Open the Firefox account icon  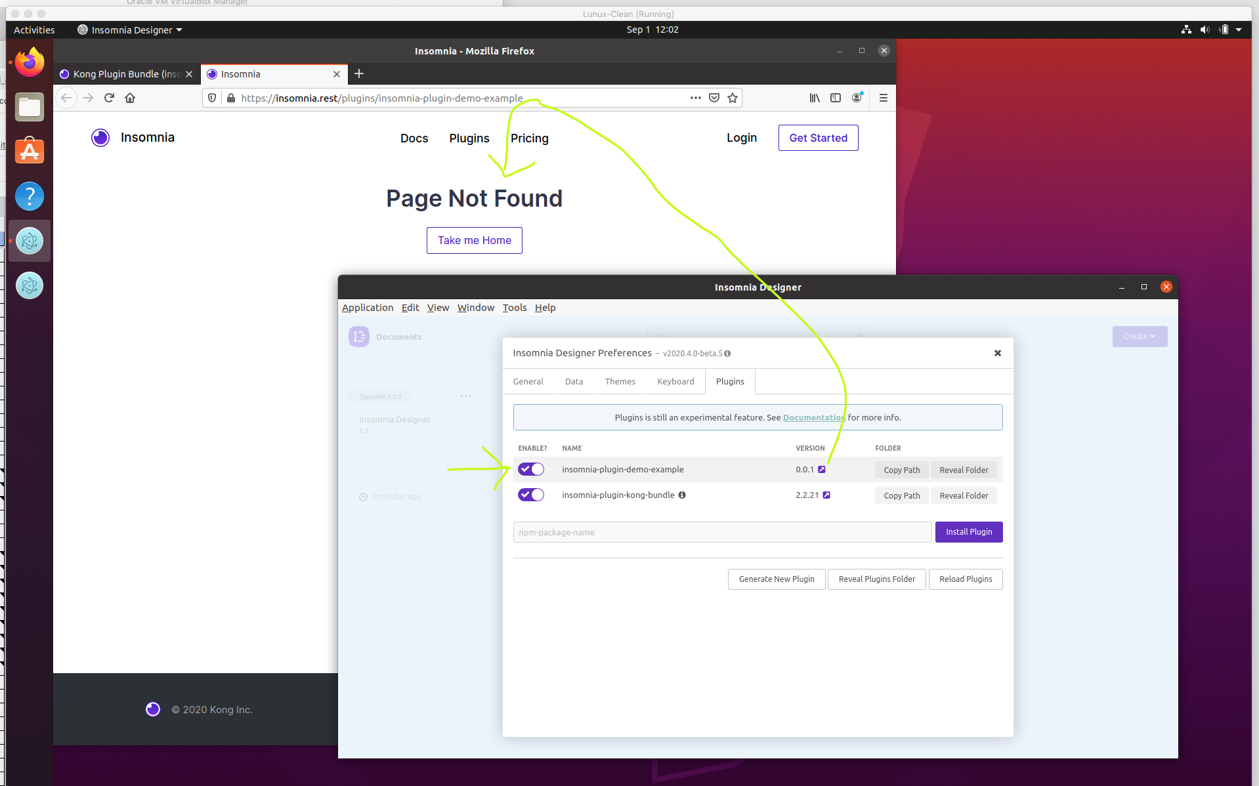click(x=857, y=98)
